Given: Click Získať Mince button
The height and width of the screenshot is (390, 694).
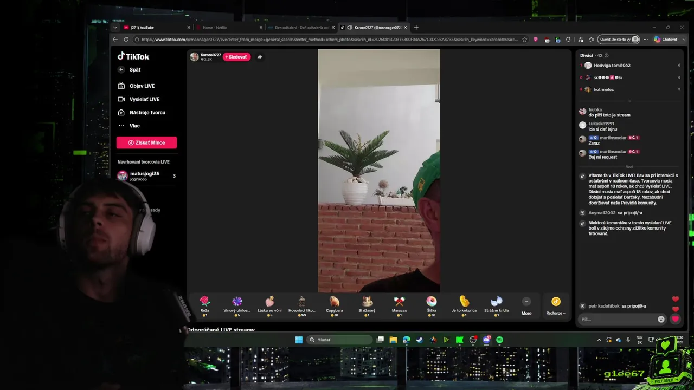Looking at the screenshot, I should click(146, 142).
